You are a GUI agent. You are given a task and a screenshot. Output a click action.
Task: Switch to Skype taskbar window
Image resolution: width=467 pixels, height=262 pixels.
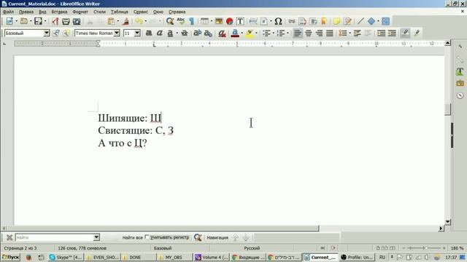pyautogui.click(x=66, y=257)
